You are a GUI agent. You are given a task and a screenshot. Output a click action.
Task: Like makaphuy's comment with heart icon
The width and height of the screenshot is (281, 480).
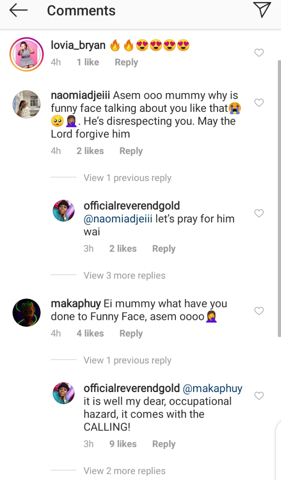tap(259, 311)
